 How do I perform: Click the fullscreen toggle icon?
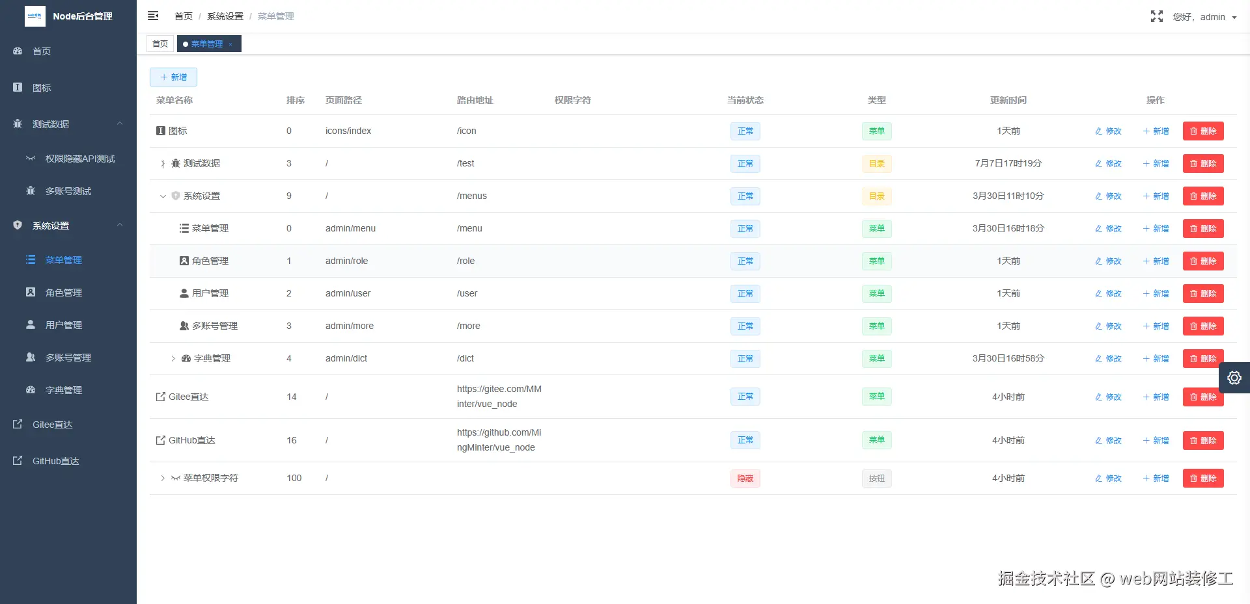point(1156,16)
